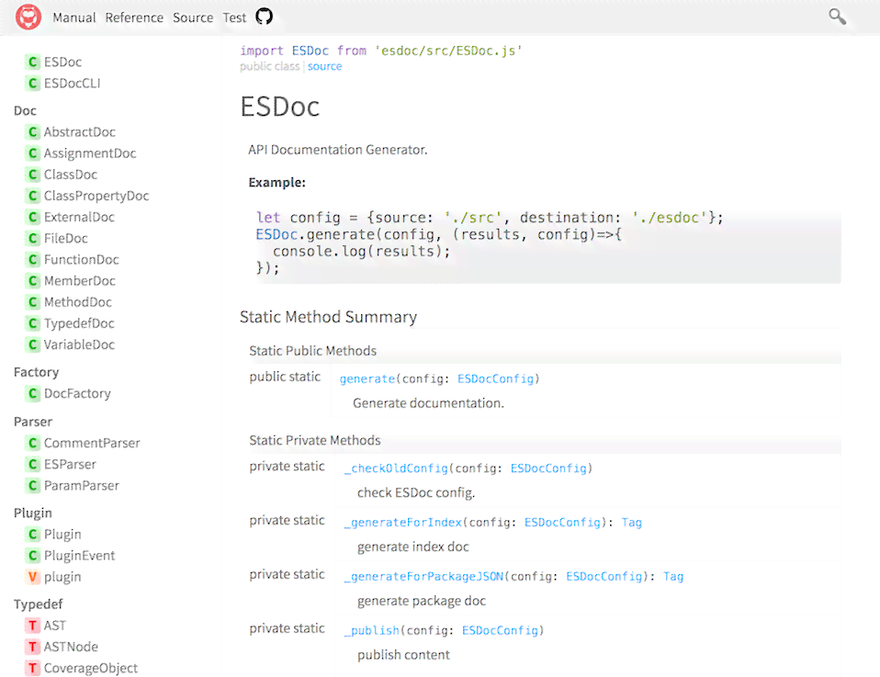The height and width of the screenshot is (677, 880).
Task: Open the FileDoc sidebar link
Action: (65, 239)
